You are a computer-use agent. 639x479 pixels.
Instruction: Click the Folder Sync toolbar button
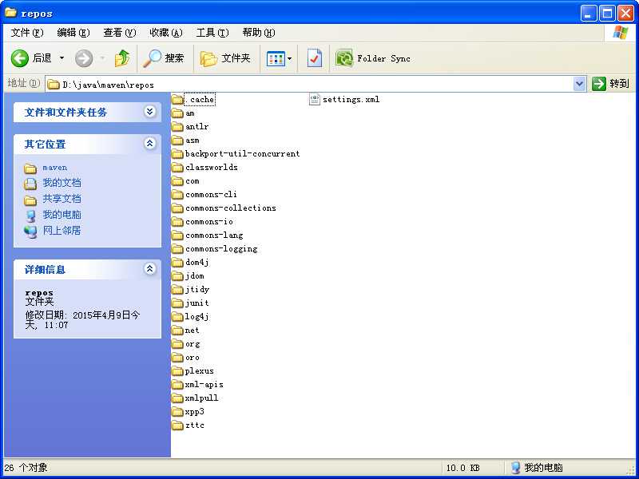coord(372,58)
